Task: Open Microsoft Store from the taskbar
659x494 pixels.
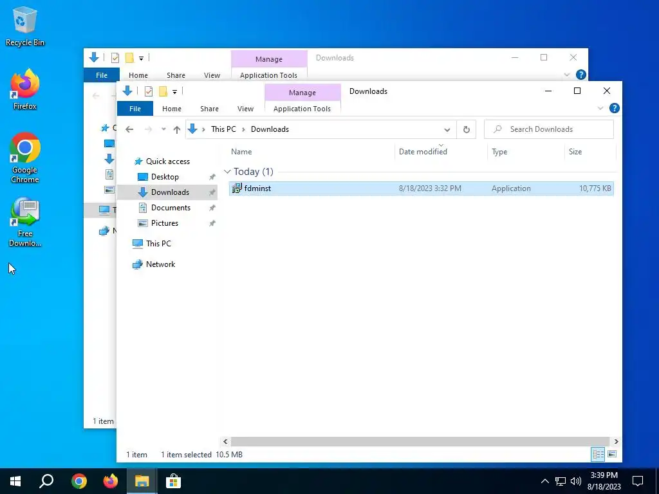Action: [173, 481]
